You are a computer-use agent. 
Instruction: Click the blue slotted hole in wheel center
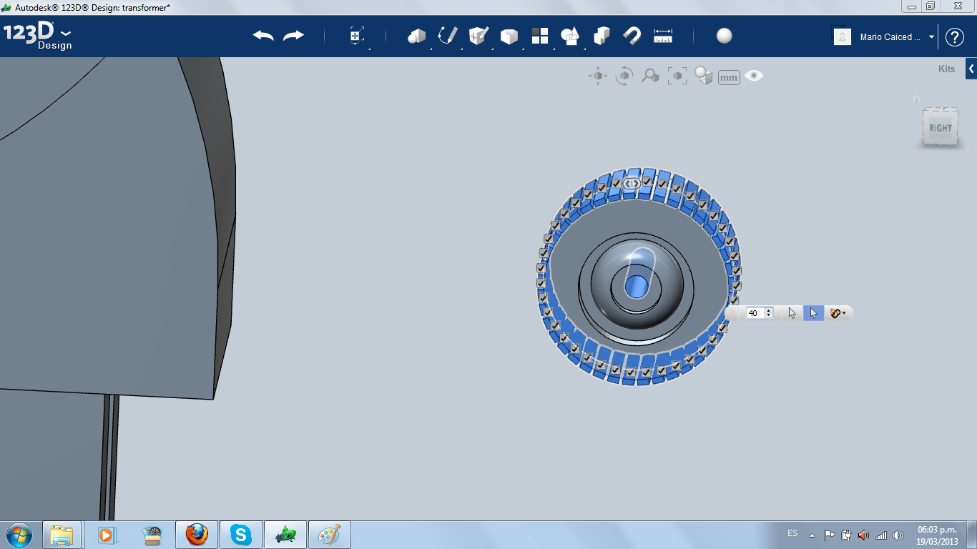[x=636, y=287]
